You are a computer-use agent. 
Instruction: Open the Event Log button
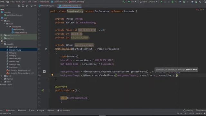[188, 111]
